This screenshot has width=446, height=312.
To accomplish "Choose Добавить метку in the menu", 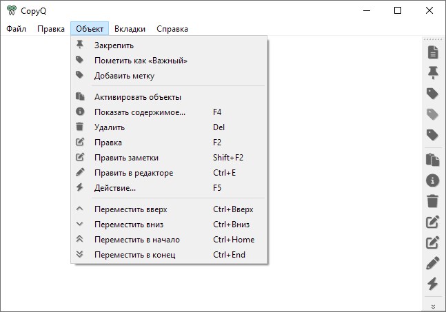I will (124, 76).
